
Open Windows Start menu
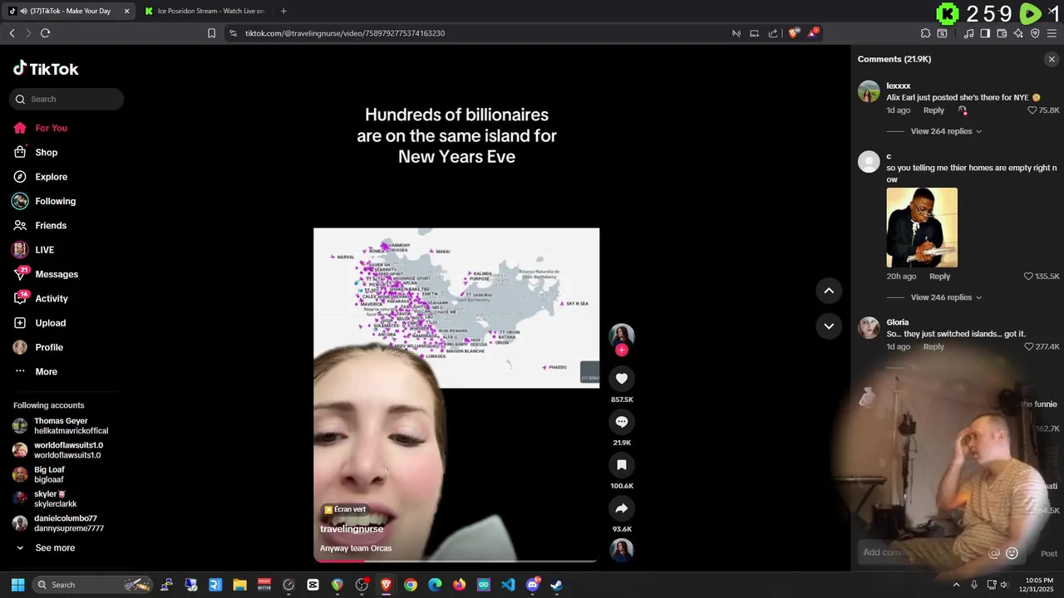[17, 585]
